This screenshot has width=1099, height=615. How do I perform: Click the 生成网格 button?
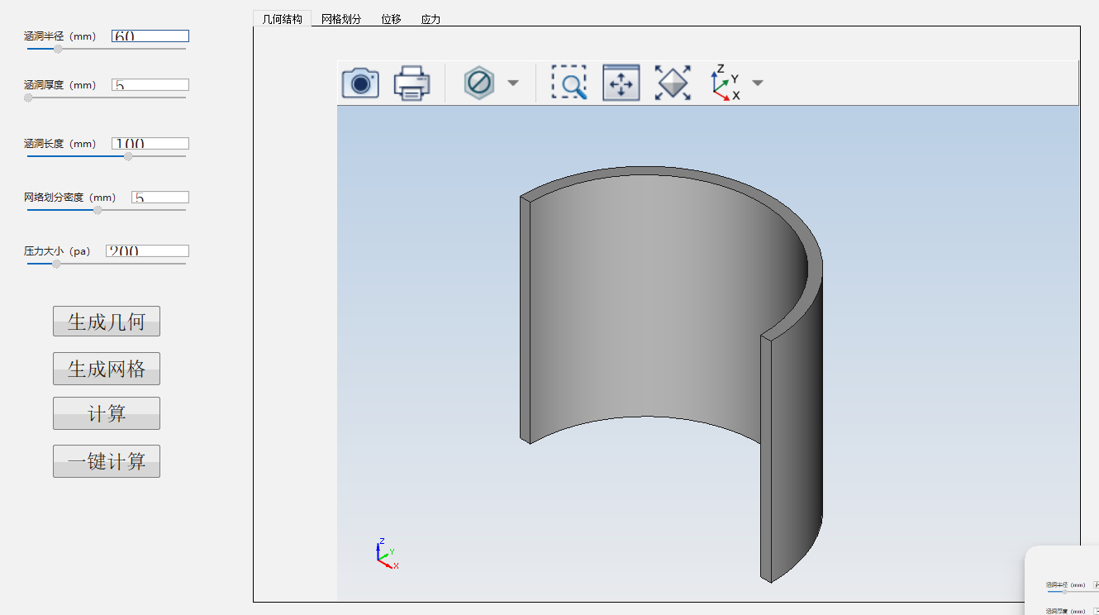coord(107,369)
